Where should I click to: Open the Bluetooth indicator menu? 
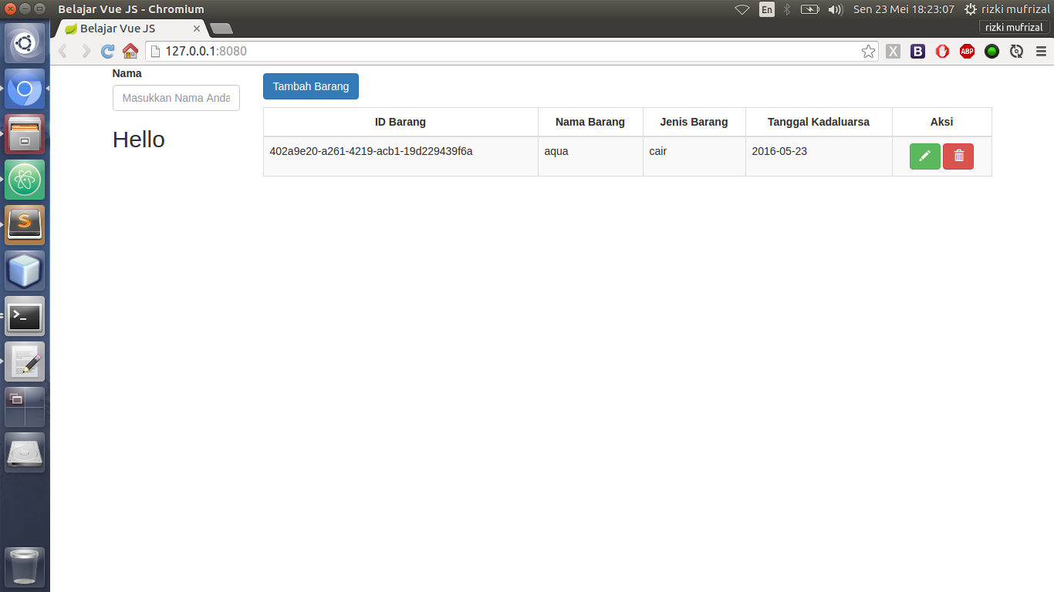tap(786, 9)
